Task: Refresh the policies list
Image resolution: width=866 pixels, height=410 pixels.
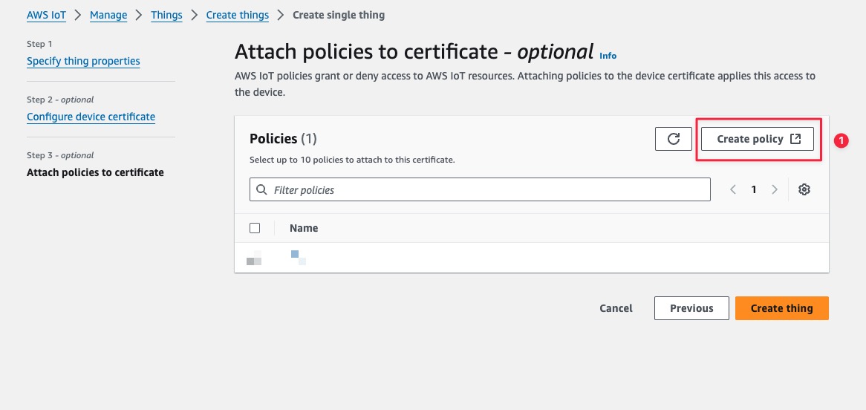Action: 674,139
